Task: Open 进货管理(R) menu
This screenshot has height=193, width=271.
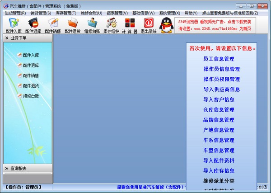Action: [x=15, y=13]
